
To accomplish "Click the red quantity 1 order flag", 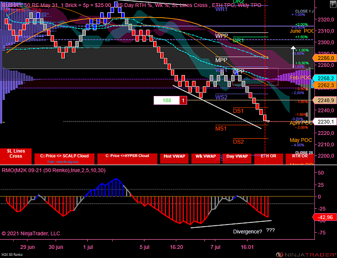I will [x=183, y=100].
